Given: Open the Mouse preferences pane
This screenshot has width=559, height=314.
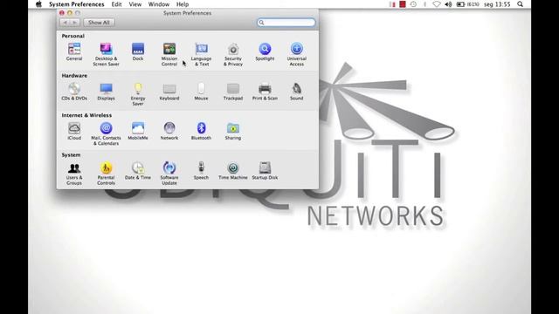Looking at the screenshot, I should [x=201, y=92].
